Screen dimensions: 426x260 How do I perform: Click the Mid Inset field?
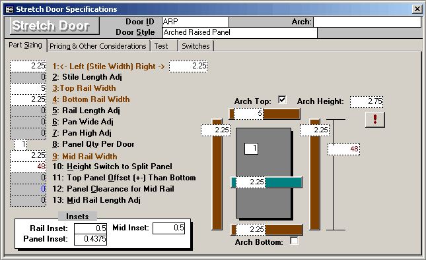(168, 228)
